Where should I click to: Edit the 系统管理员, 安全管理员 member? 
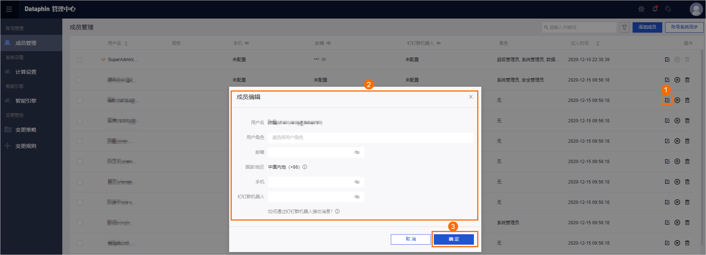coord(667,80)
